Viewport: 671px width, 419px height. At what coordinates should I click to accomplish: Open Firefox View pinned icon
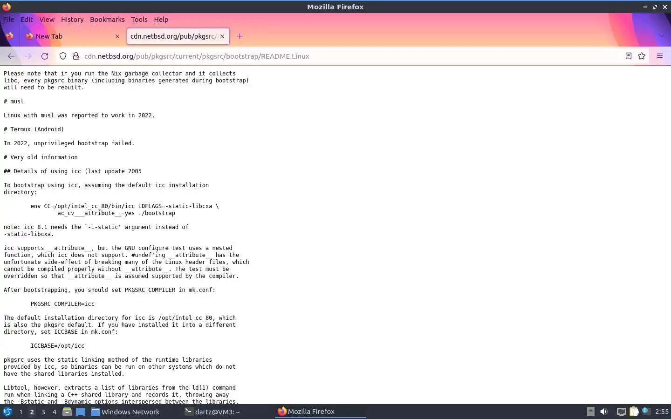[9, 36]
